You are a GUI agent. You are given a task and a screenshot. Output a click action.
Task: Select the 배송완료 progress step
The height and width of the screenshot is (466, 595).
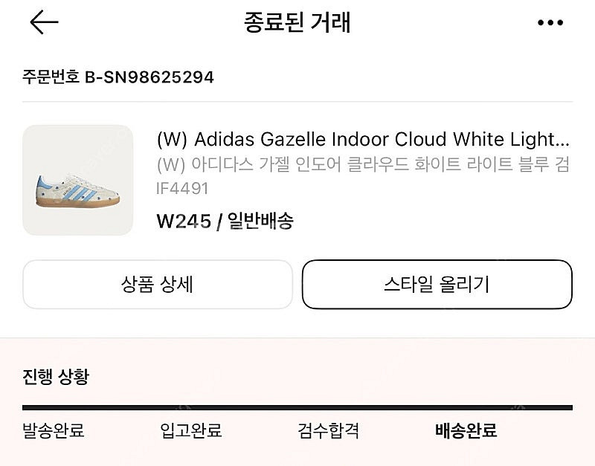click(x=466, y=431)
